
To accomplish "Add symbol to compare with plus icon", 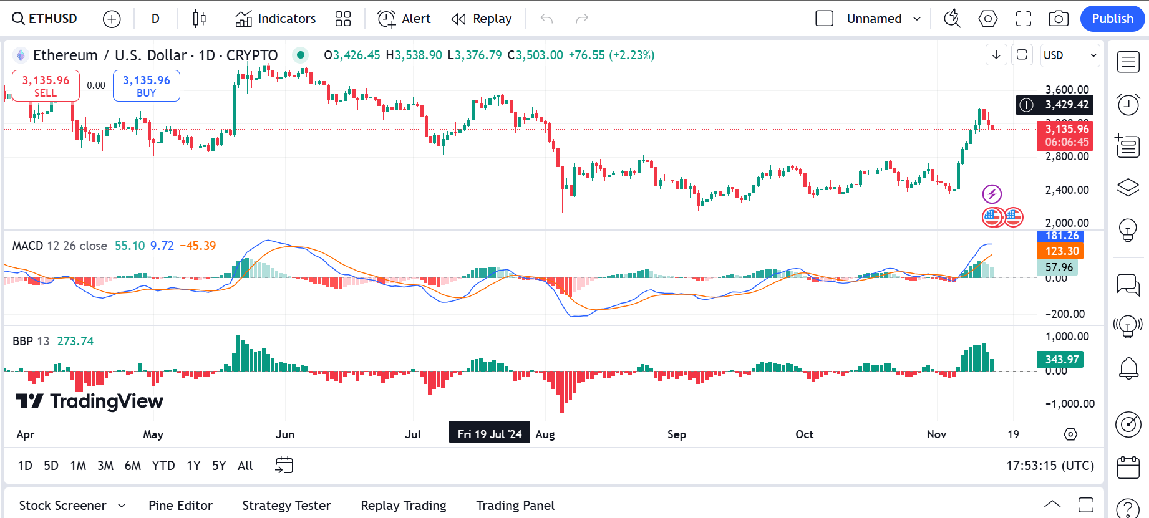I will click(112, 19).
